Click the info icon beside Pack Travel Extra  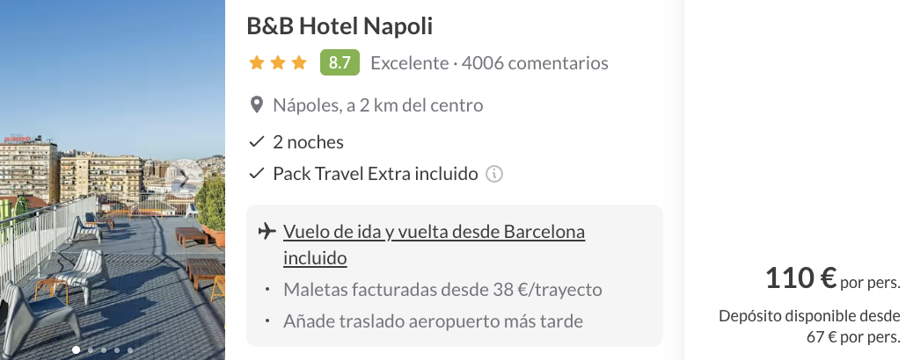click(x=494, y=174)
